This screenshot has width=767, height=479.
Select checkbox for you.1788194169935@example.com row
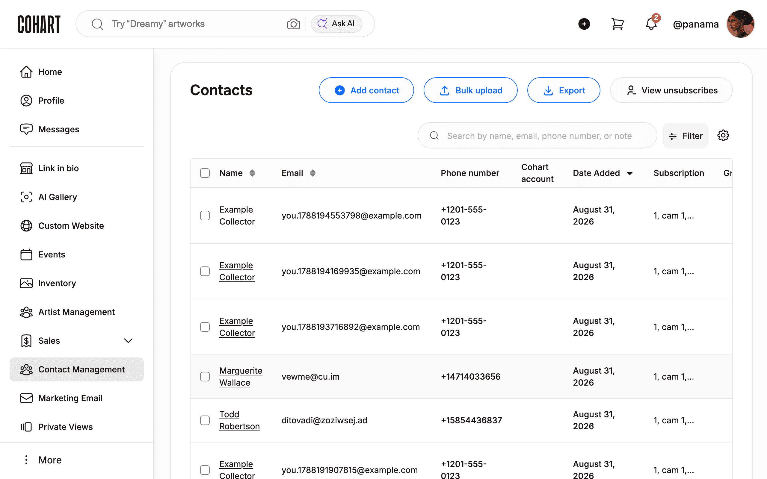click(x=205, y=271)
